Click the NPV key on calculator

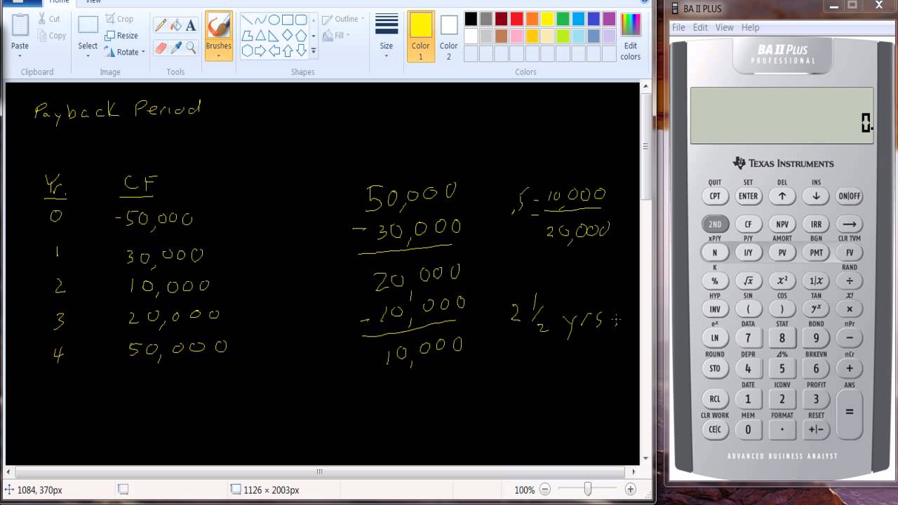(x=782, y=224)
